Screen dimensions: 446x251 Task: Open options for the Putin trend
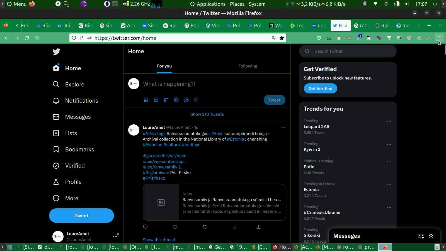389,162
